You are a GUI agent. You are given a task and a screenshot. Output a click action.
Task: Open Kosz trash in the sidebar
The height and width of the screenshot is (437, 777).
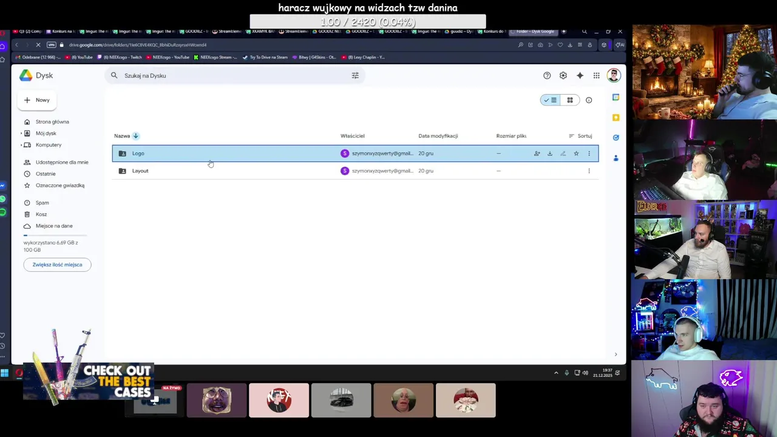[41, 214]
